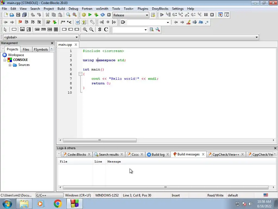The height and width of the screenshot is (209, 278).
Task: Click the Build gear icon
Action: (84, 15)
